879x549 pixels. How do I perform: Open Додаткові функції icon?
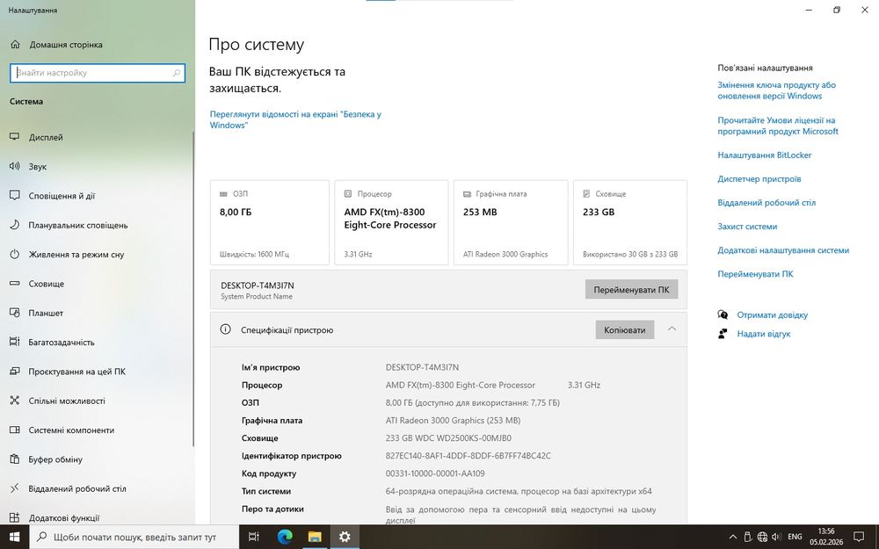tap(15, 517)
